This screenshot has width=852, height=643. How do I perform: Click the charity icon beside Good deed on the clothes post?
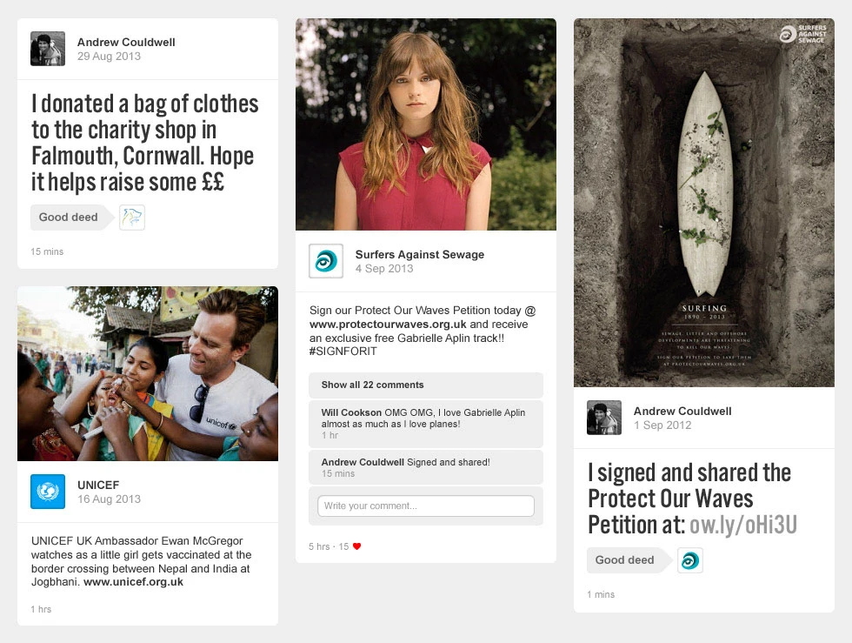pyautogui.click(x=132, y=217)
